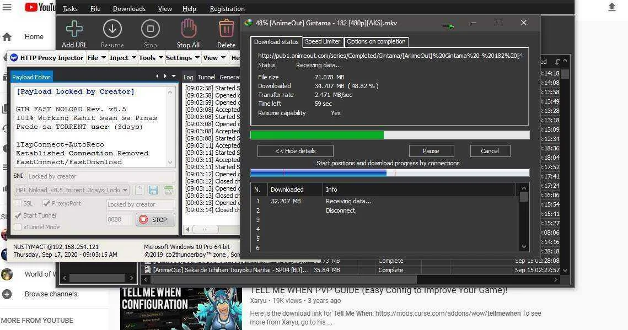Open the Inject dropdown in Proxy Injector

coord(123,58)
